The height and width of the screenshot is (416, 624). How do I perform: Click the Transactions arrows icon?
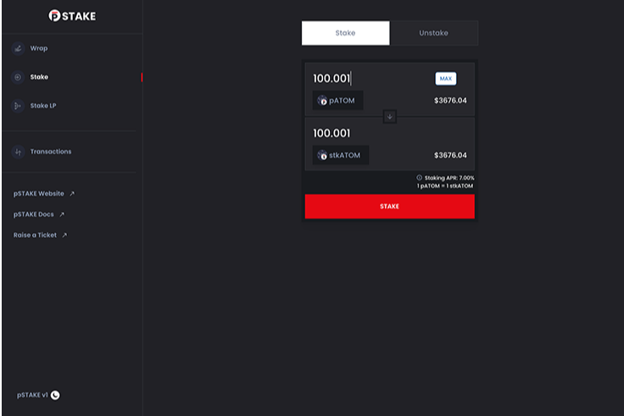pos(18,152)
